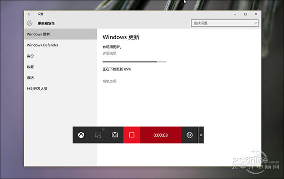
Task: Click the gear icon beside 更新和安全
Action: pos(30,23)
